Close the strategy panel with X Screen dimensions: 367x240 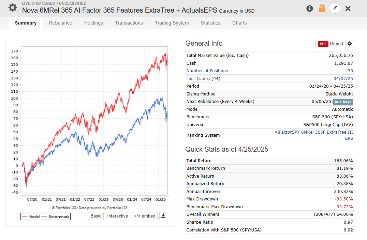[348, 9]
